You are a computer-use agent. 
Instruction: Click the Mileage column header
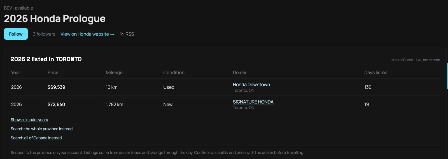tap(114, 73)
